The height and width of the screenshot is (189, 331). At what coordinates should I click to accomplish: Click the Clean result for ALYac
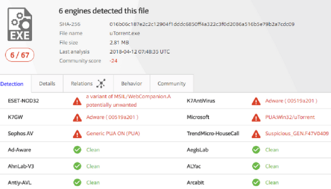[x=272, y=166]
